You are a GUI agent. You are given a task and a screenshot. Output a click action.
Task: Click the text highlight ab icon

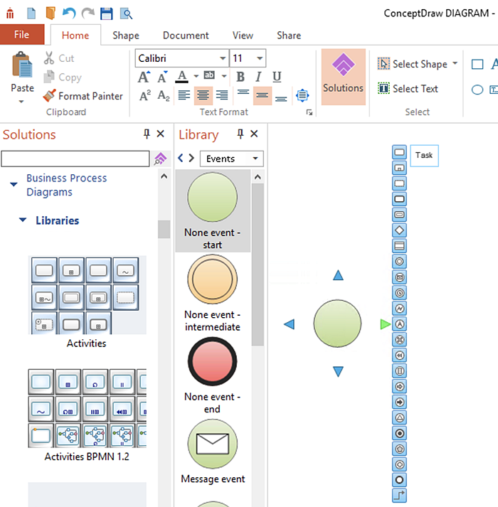(209, 75)
